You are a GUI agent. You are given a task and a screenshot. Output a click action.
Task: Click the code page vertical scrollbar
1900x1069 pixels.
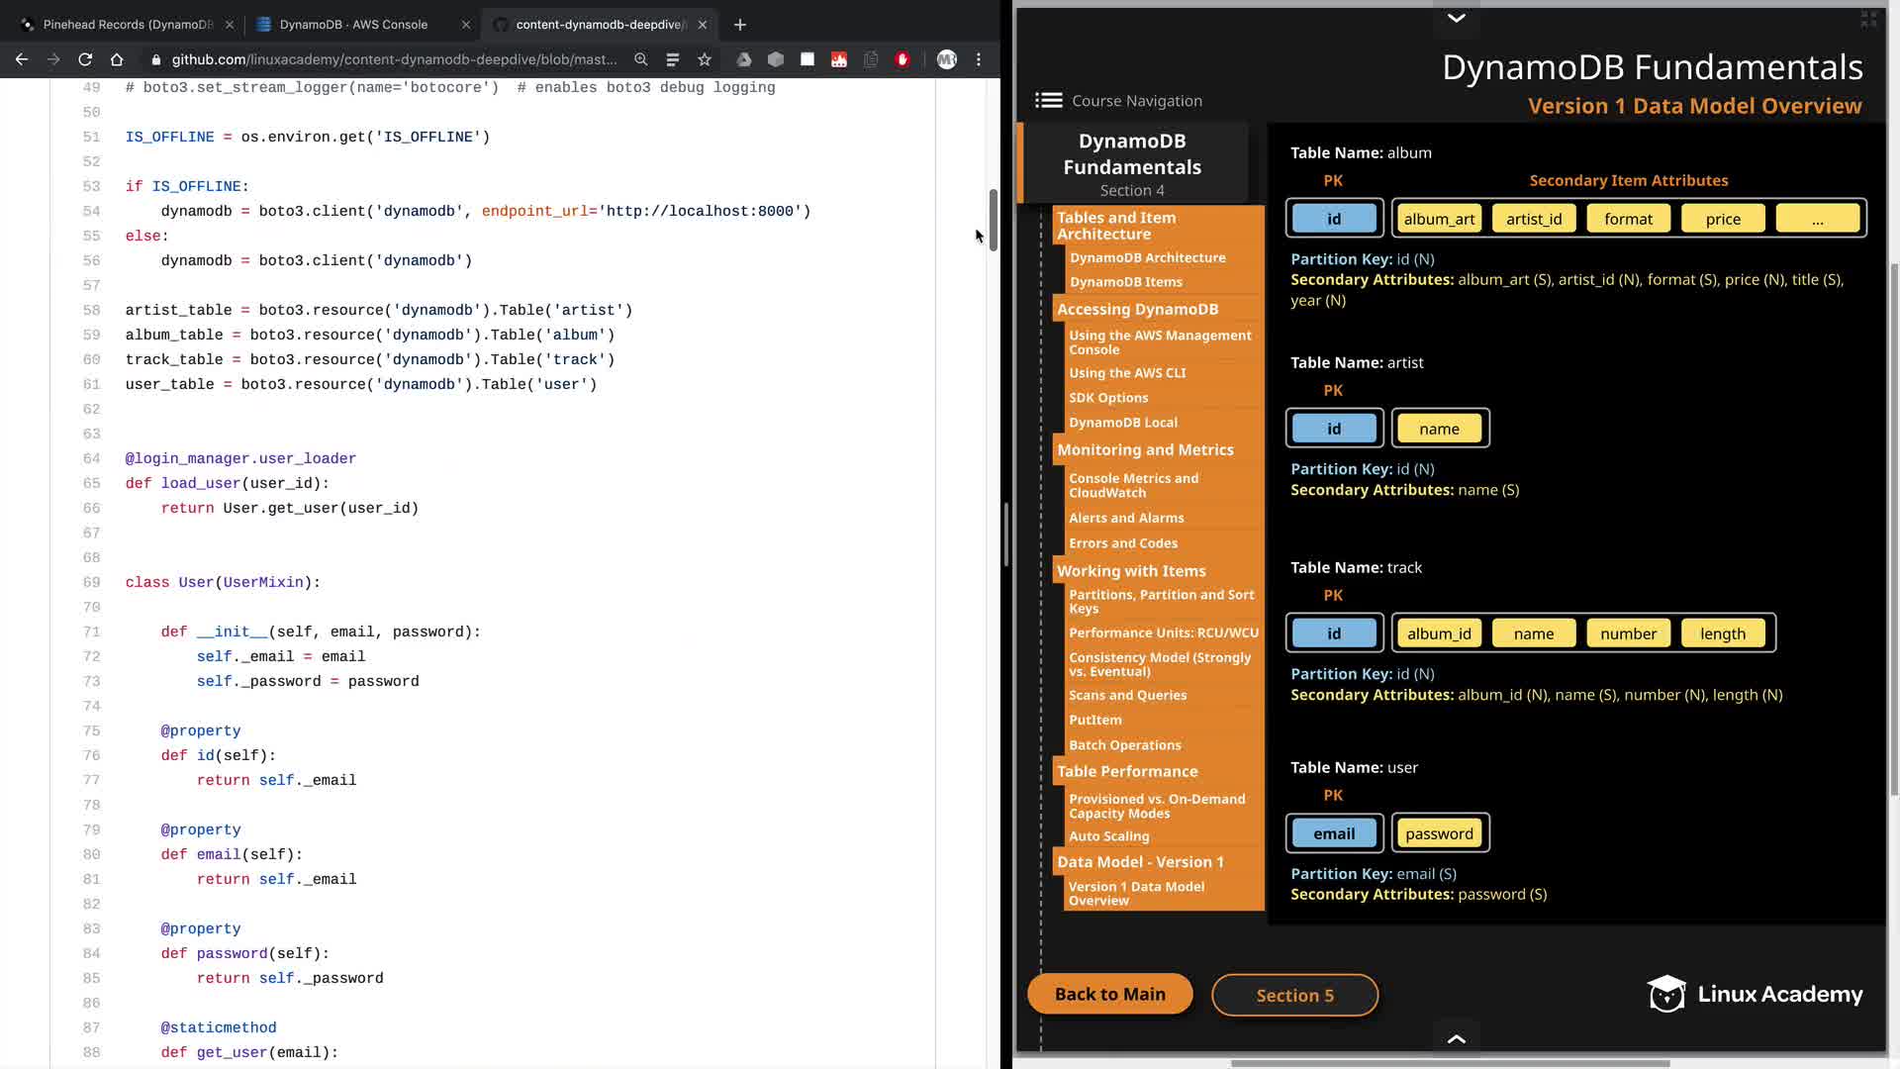click(x=993, y=220)
